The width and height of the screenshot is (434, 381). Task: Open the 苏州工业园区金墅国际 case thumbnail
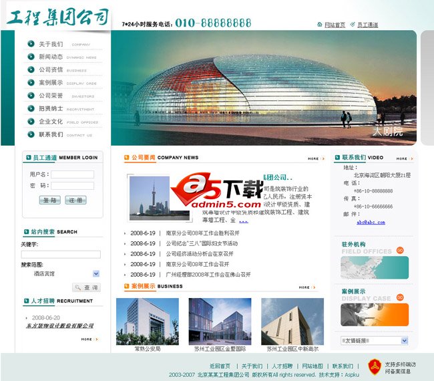click(x=220, y=322)
